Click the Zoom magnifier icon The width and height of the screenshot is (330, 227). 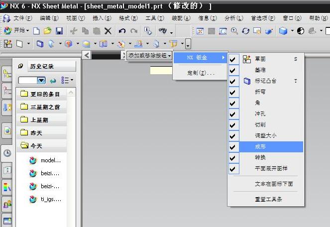[234, 31]
